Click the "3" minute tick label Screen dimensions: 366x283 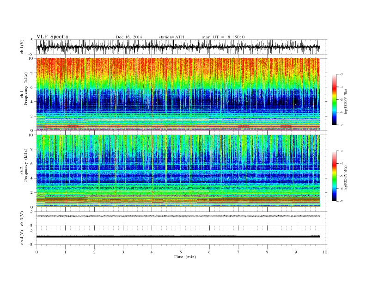[123, 252]
